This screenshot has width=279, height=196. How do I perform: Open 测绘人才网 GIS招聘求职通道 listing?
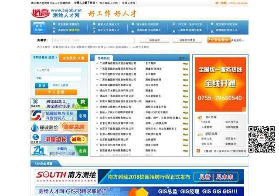pyautogui.click(x=116, y=112)
